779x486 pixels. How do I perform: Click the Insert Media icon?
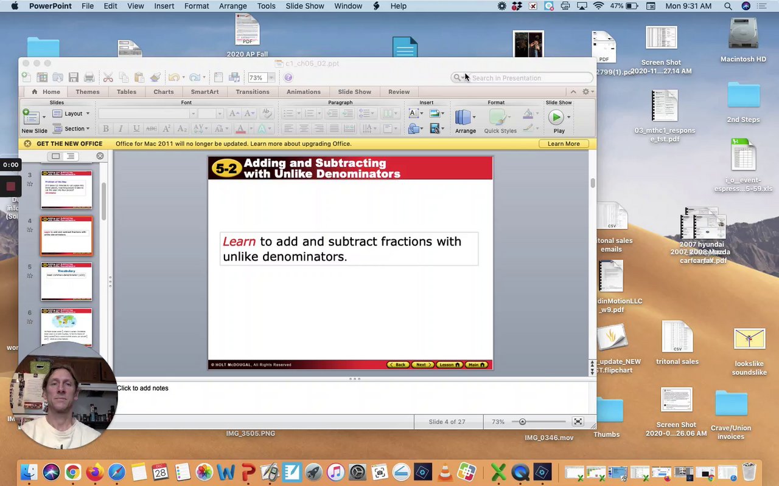[435, 128]
